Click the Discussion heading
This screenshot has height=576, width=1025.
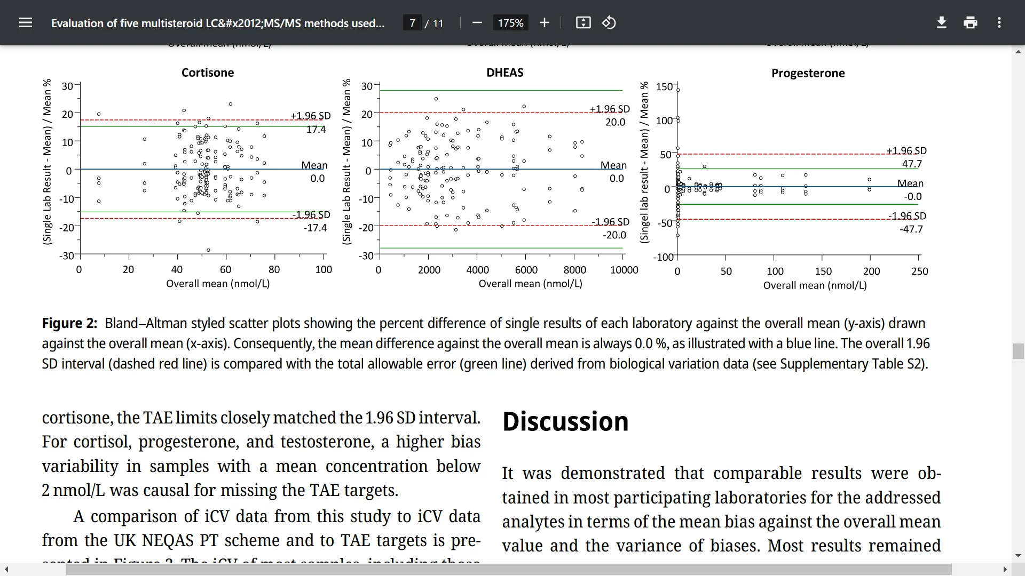[x=565, y=421]
